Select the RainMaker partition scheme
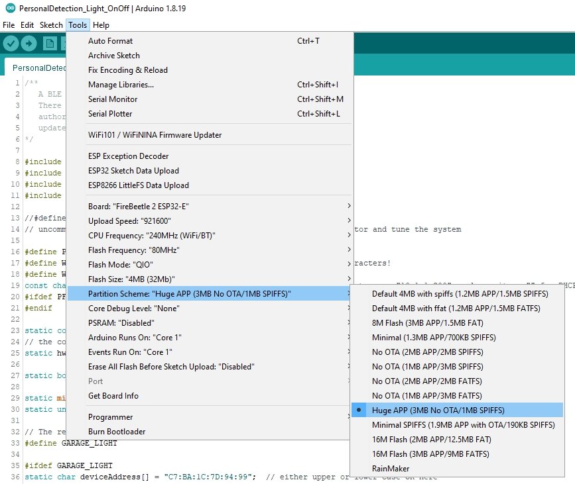Viewport: 575px width, 484px height. [458, 469]
